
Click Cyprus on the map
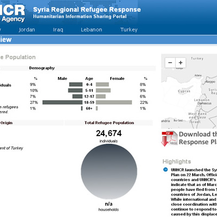coord(184,91)
